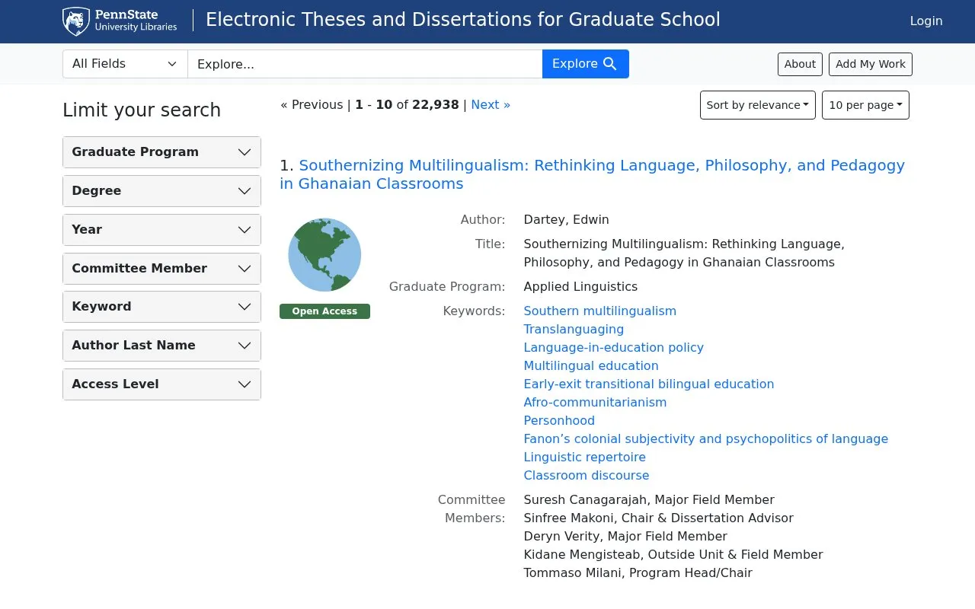This screenshot has width=975, height=609.
Task: Click the Open Access badge
Action: point(324,311)
